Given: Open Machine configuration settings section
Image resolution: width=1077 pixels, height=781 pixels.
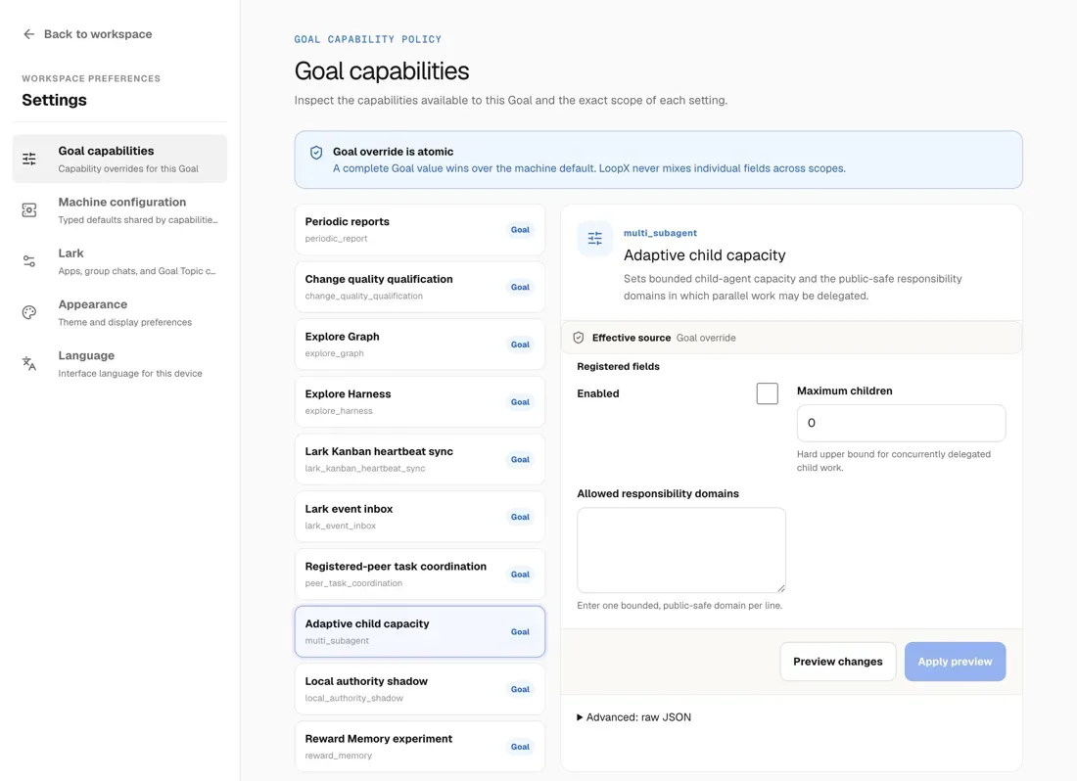Looking at the screenshot, I should coord(119,210).
